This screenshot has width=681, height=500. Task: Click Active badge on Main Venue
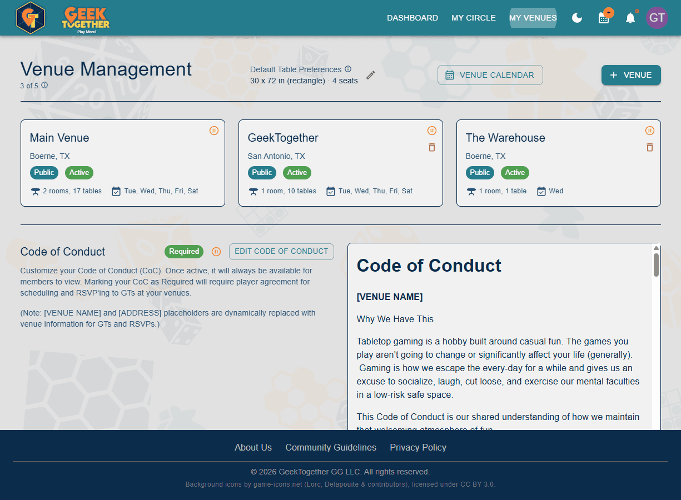click(79, 173)
